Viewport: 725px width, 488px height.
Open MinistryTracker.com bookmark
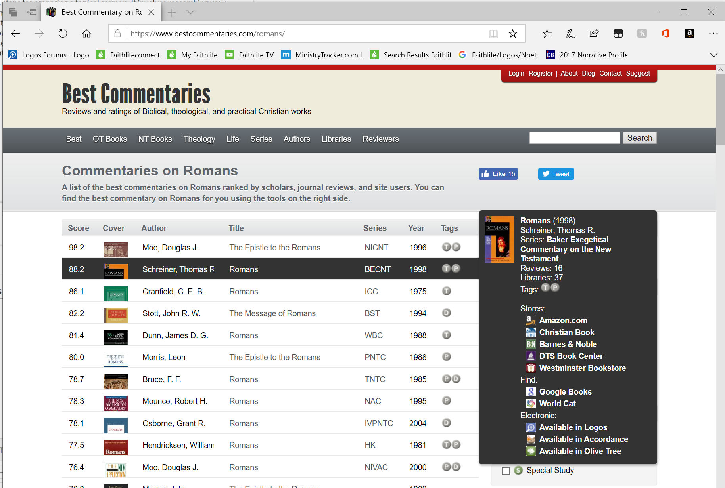coord(322,55)
